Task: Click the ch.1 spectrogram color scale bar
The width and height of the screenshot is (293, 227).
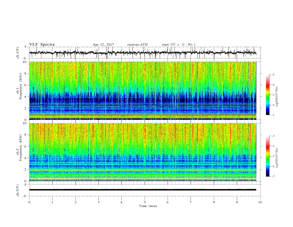Action: tap(267, 95)
